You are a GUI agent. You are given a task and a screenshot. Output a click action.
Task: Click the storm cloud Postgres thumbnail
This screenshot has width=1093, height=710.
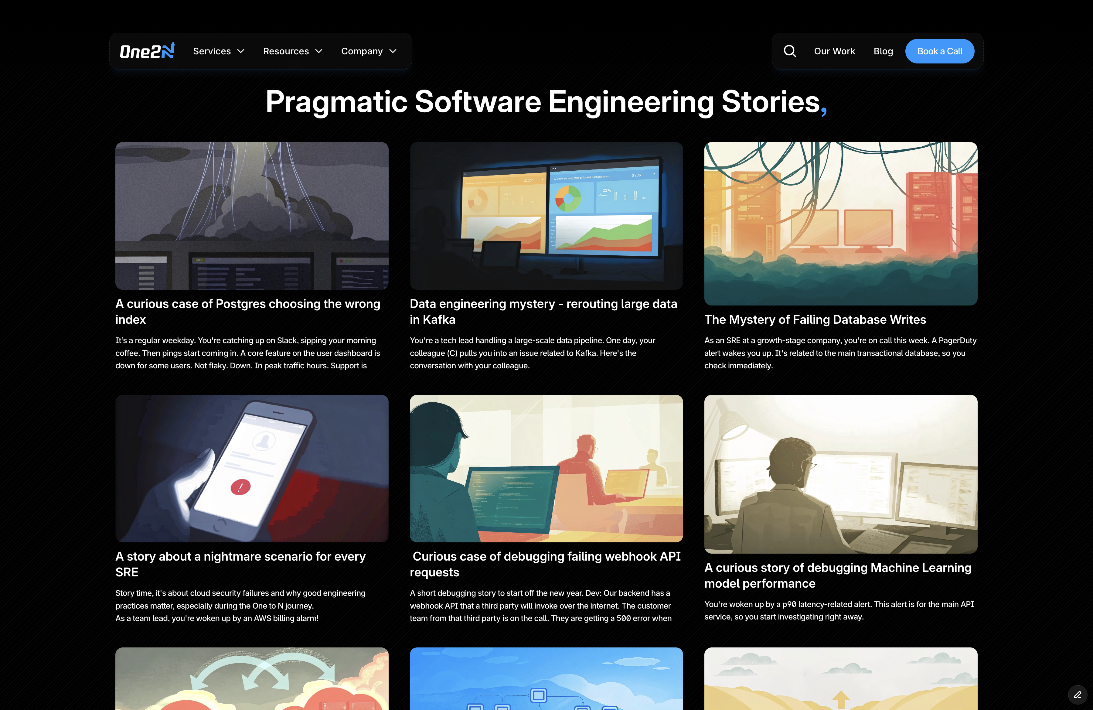tap(252, 216)
